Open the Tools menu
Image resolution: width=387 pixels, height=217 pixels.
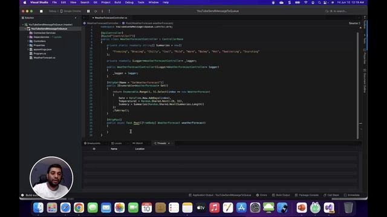pyautogui.click(x=141, y=2)
